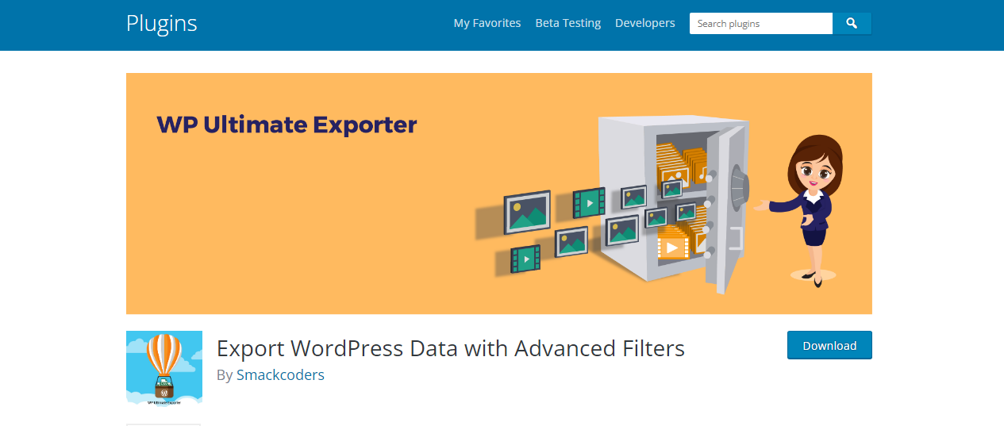The height and width of the screenshot is (426, 1004).
Task: Open My Favorites in the header
Action: (x=487, y=23)
